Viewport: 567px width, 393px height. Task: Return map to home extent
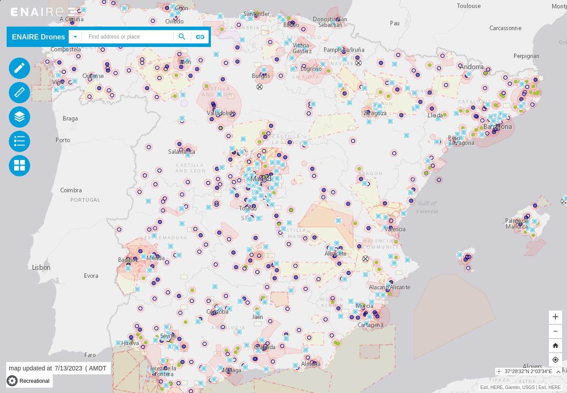click(x=555, y=346)
